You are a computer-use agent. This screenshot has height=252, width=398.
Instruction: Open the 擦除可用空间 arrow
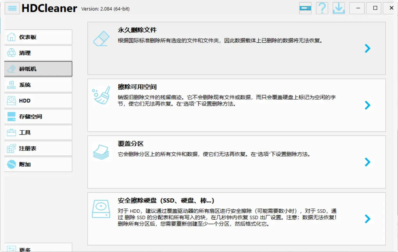coord(367,105)
